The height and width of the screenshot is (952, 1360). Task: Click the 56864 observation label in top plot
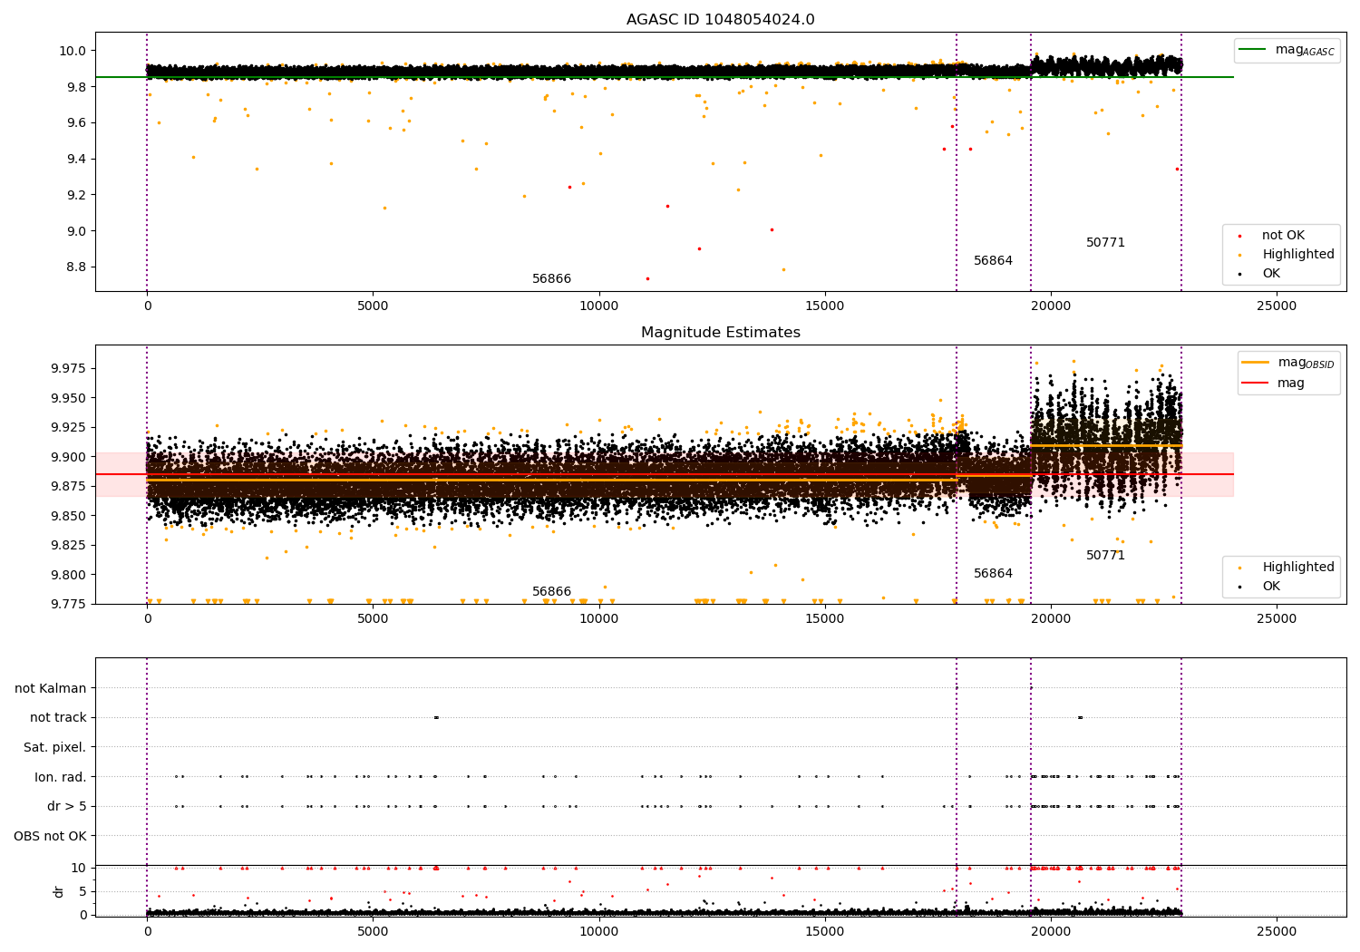pyautogui.click(x=993, y=261)
